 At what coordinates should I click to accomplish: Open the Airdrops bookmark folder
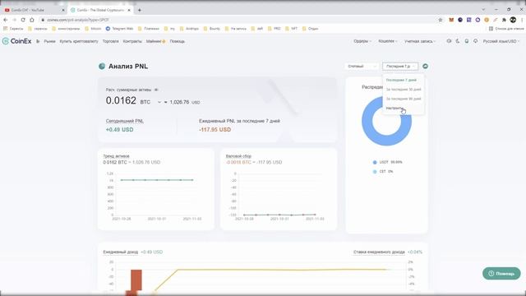[x=189, y=29]
